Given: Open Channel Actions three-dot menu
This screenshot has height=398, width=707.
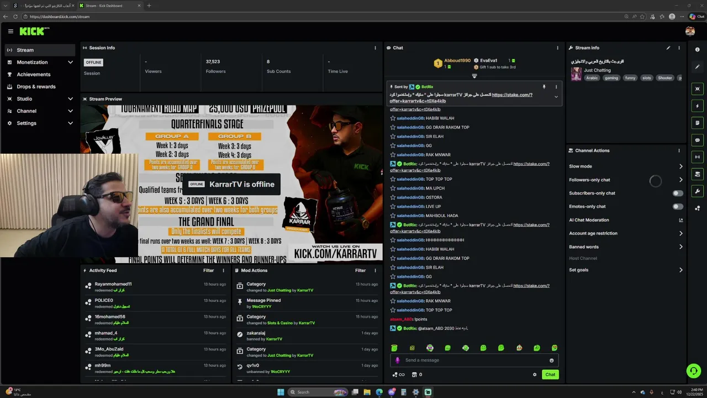Looking at the screenshot, I should coord(679,150).
